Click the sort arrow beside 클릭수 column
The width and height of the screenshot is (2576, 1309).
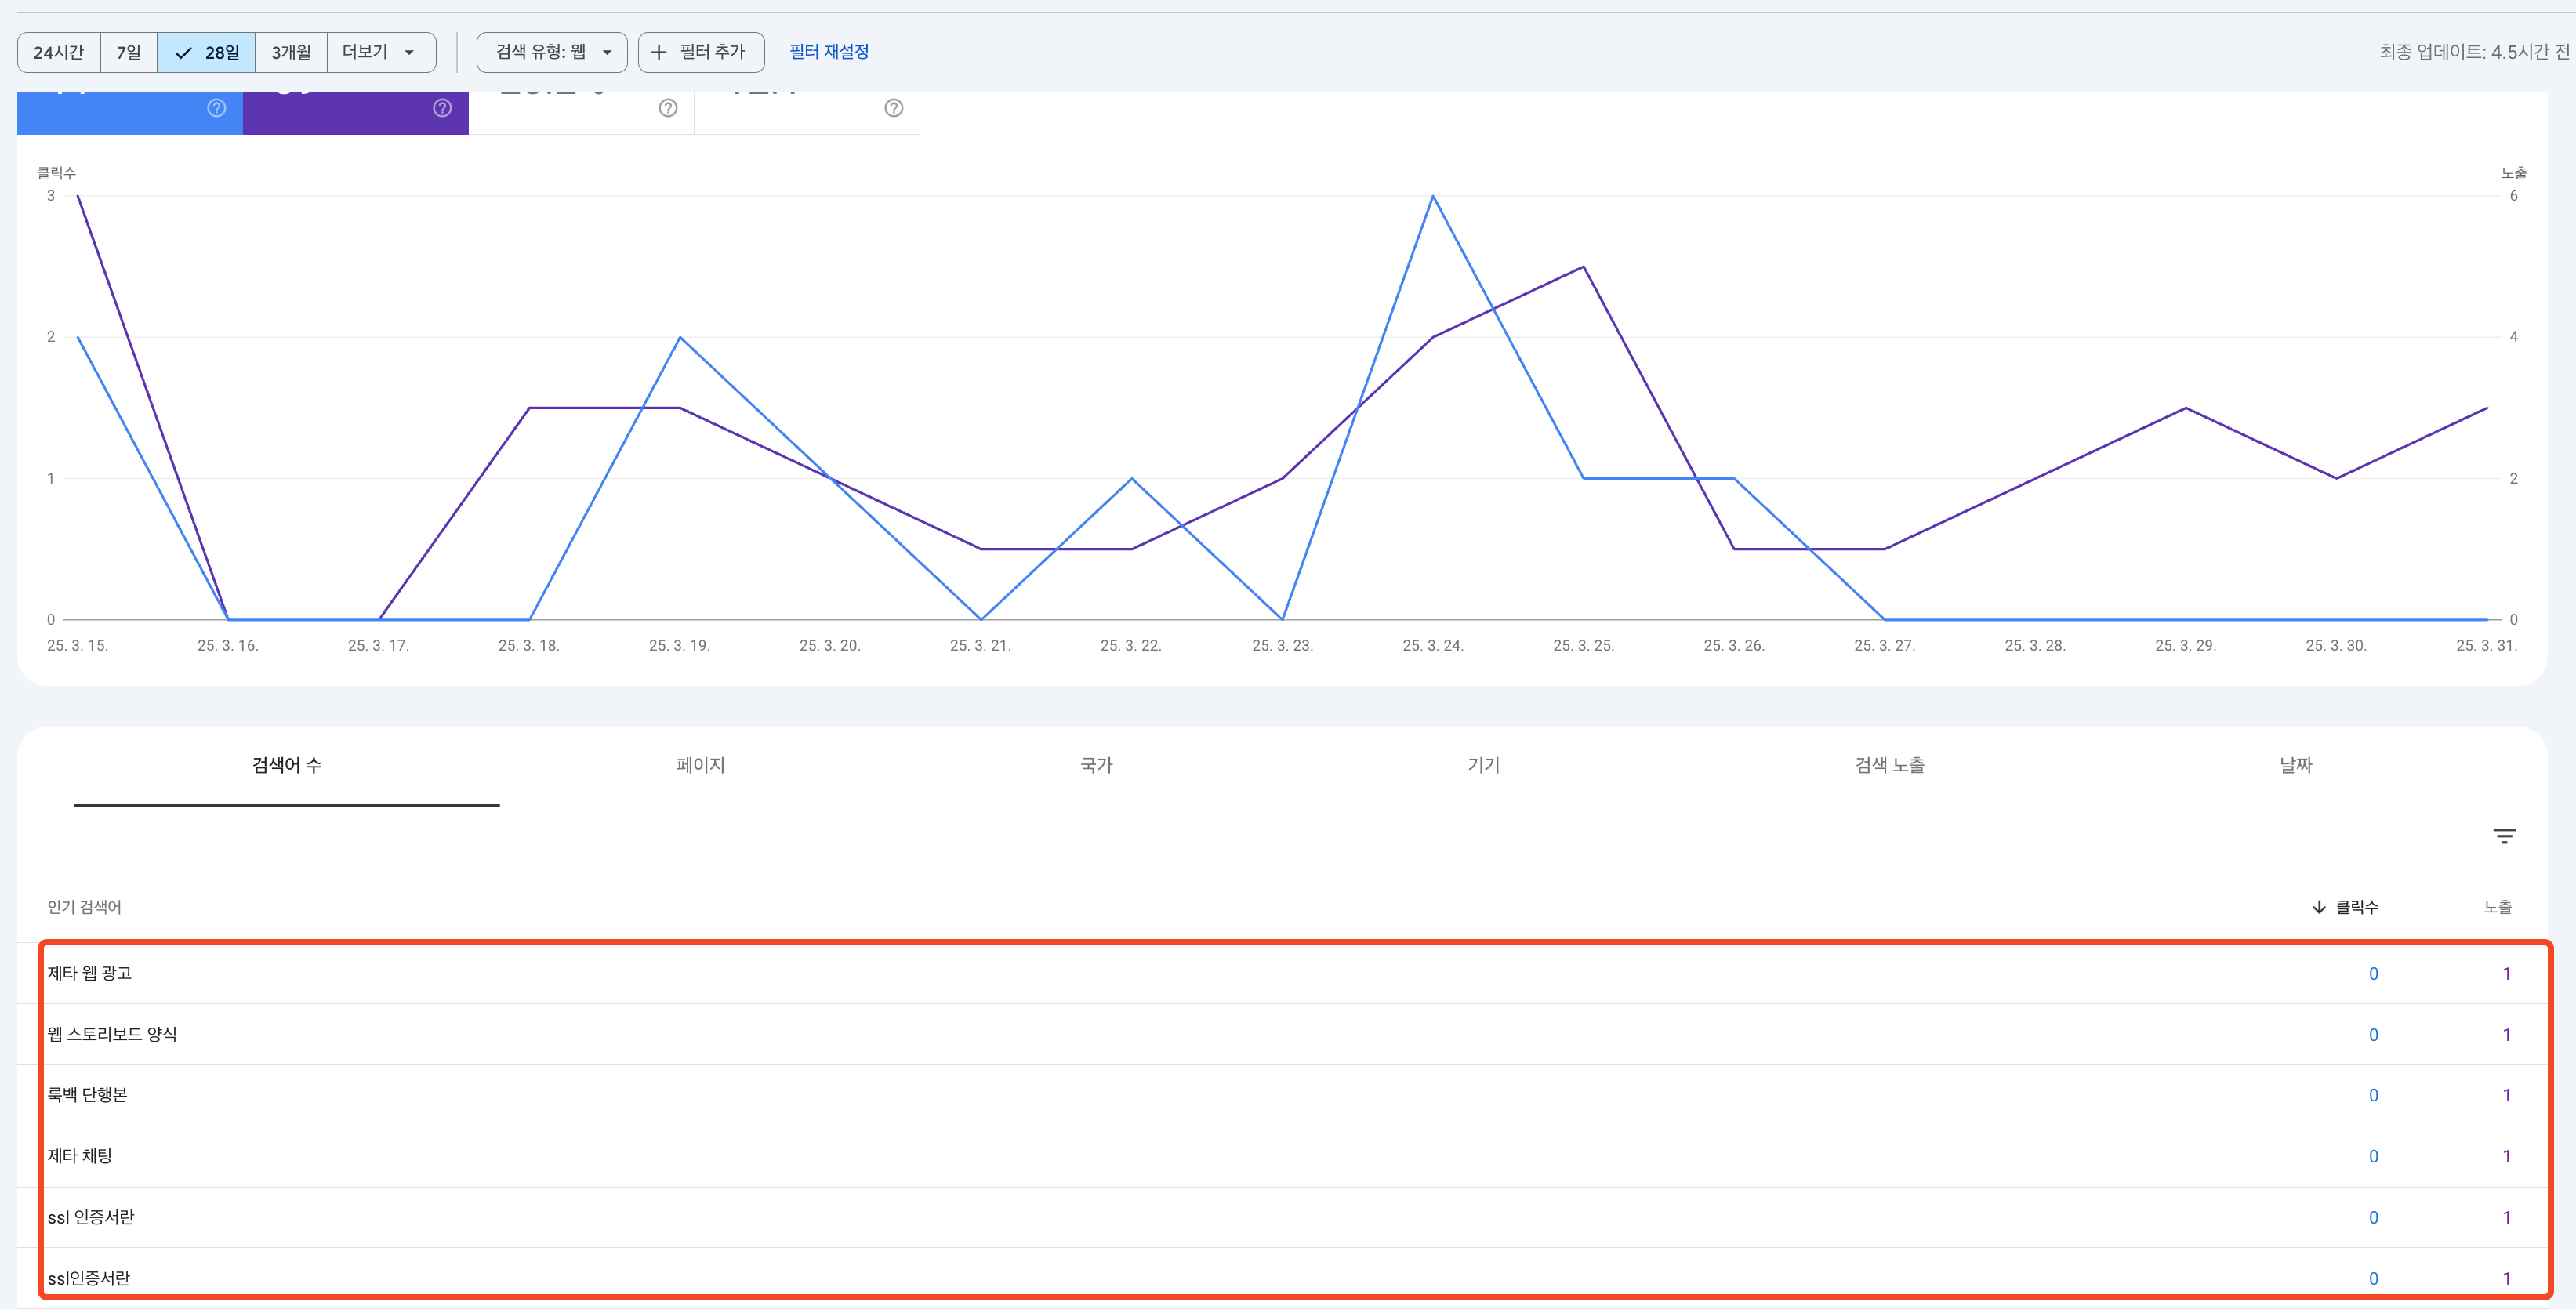pos(2318,907)
